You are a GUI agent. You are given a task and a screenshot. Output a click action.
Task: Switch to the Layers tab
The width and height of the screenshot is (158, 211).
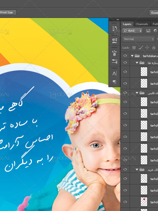click(127, 24)
